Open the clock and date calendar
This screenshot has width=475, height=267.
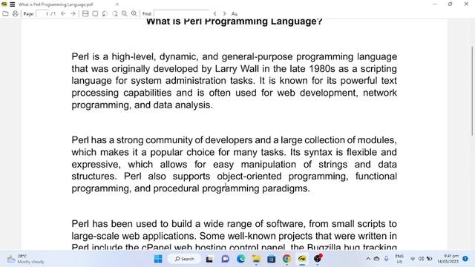coord(448,259)
